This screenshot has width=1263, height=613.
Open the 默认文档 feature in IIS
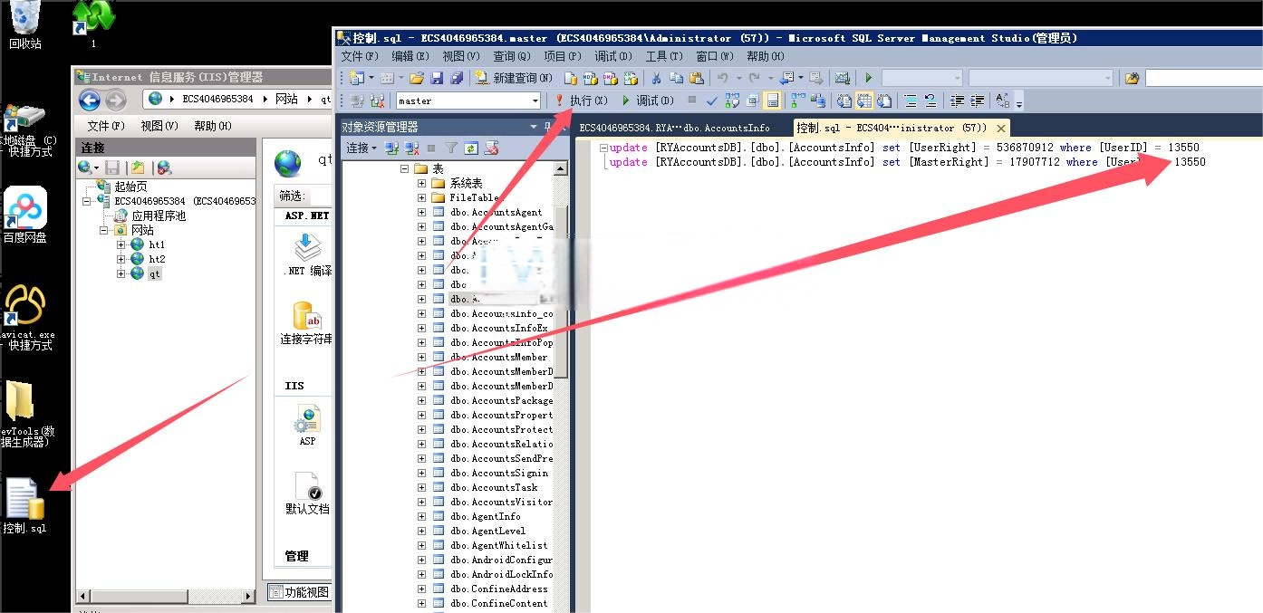pyautogui.click(x=308, y=493)
